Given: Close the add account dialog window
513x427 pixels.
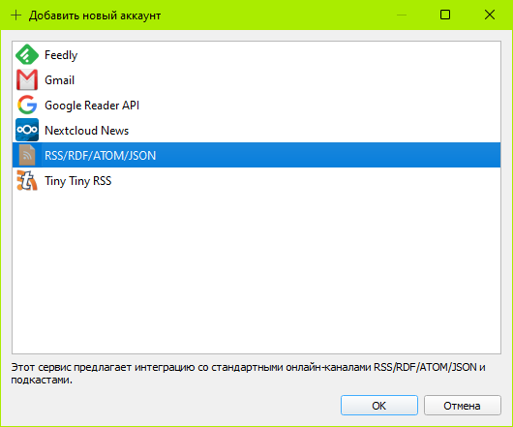Looking at the screenshot, I should [x=490, y=15].
